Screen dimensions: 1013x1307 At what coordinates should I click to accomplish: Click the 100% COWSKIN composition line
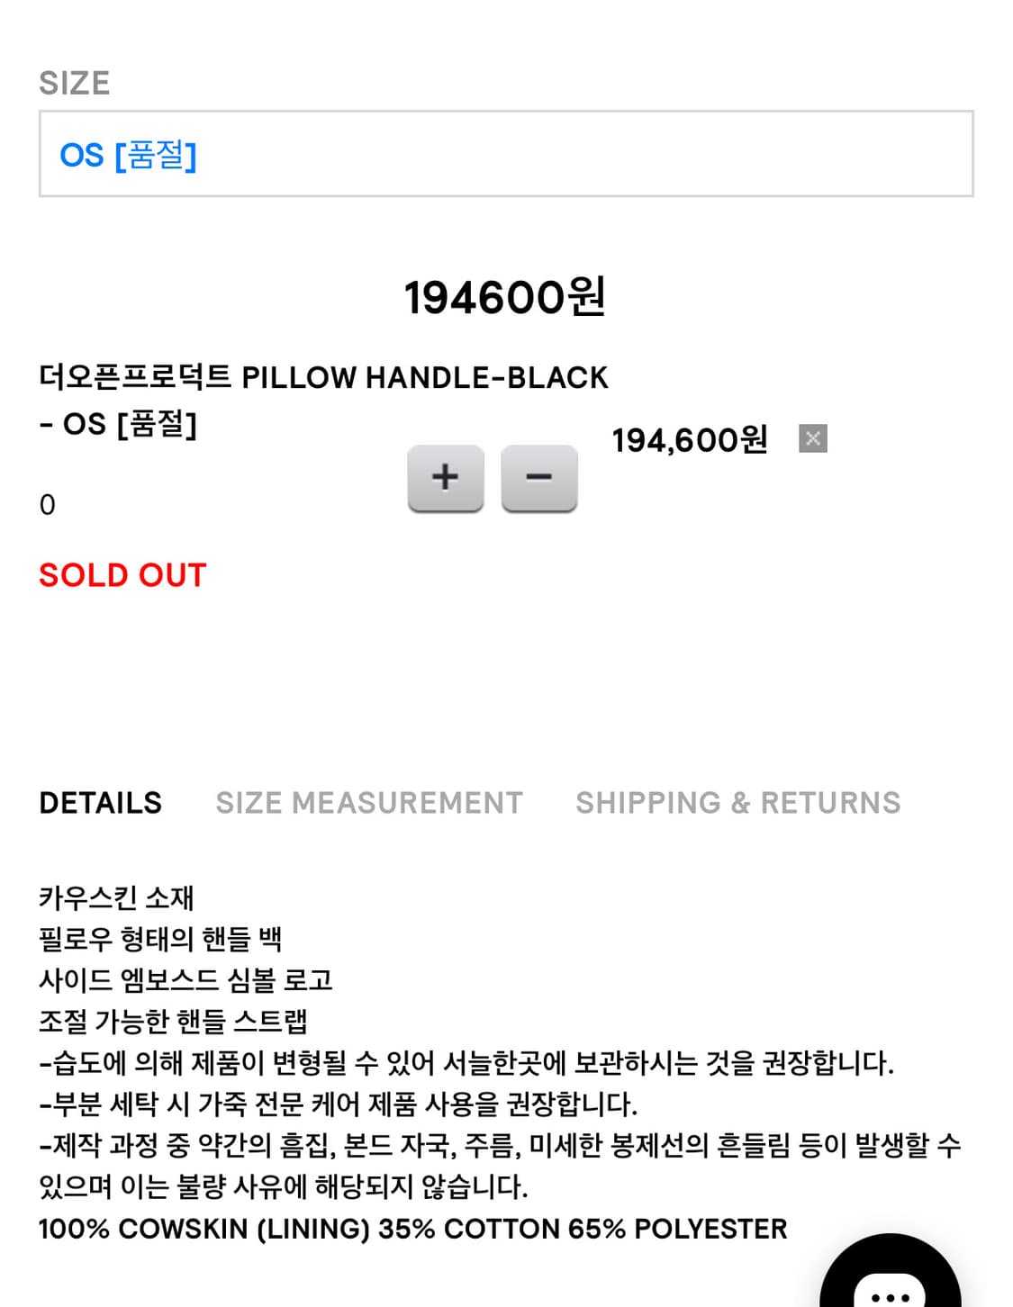pos(412,1229)
